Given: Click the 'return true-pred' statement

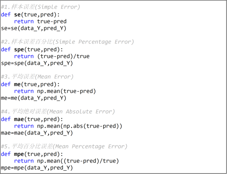Looking at the screenshot, I should 40,21.
